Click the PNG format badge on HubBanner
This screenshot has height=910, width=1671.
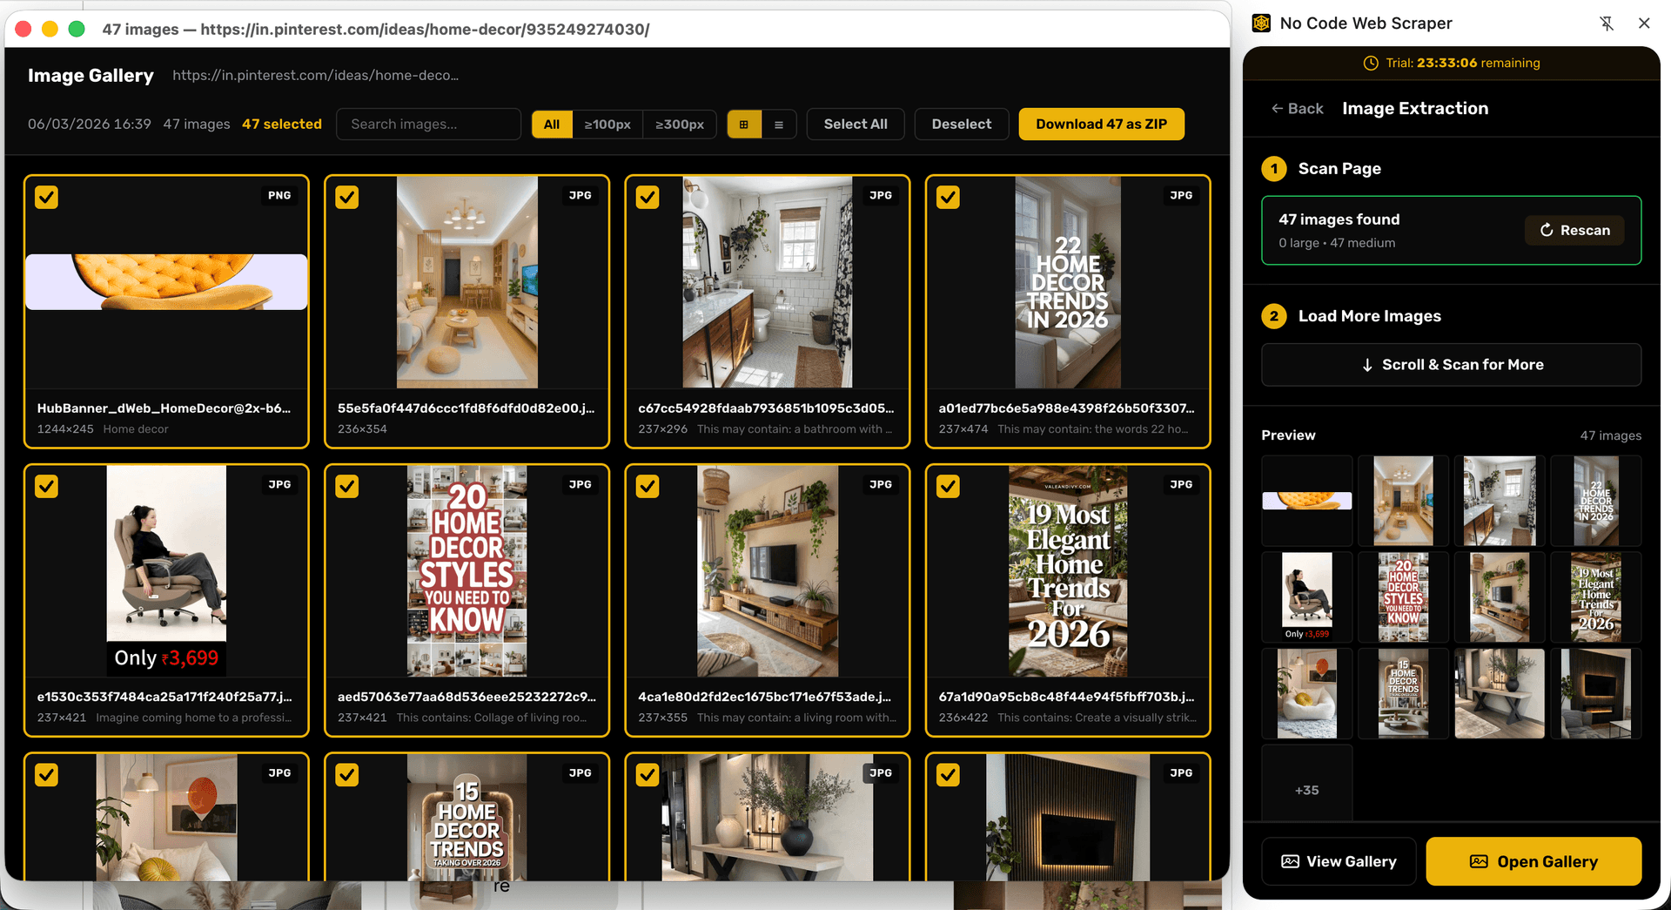(x=279, y=196)
